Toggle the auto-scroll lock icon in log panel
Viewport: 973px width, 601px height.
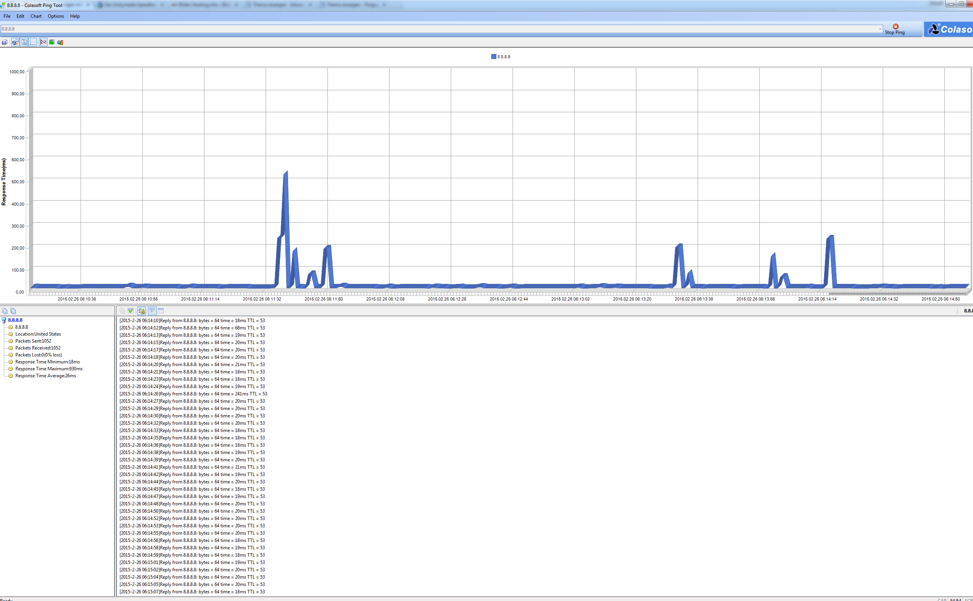pos(142,311)
